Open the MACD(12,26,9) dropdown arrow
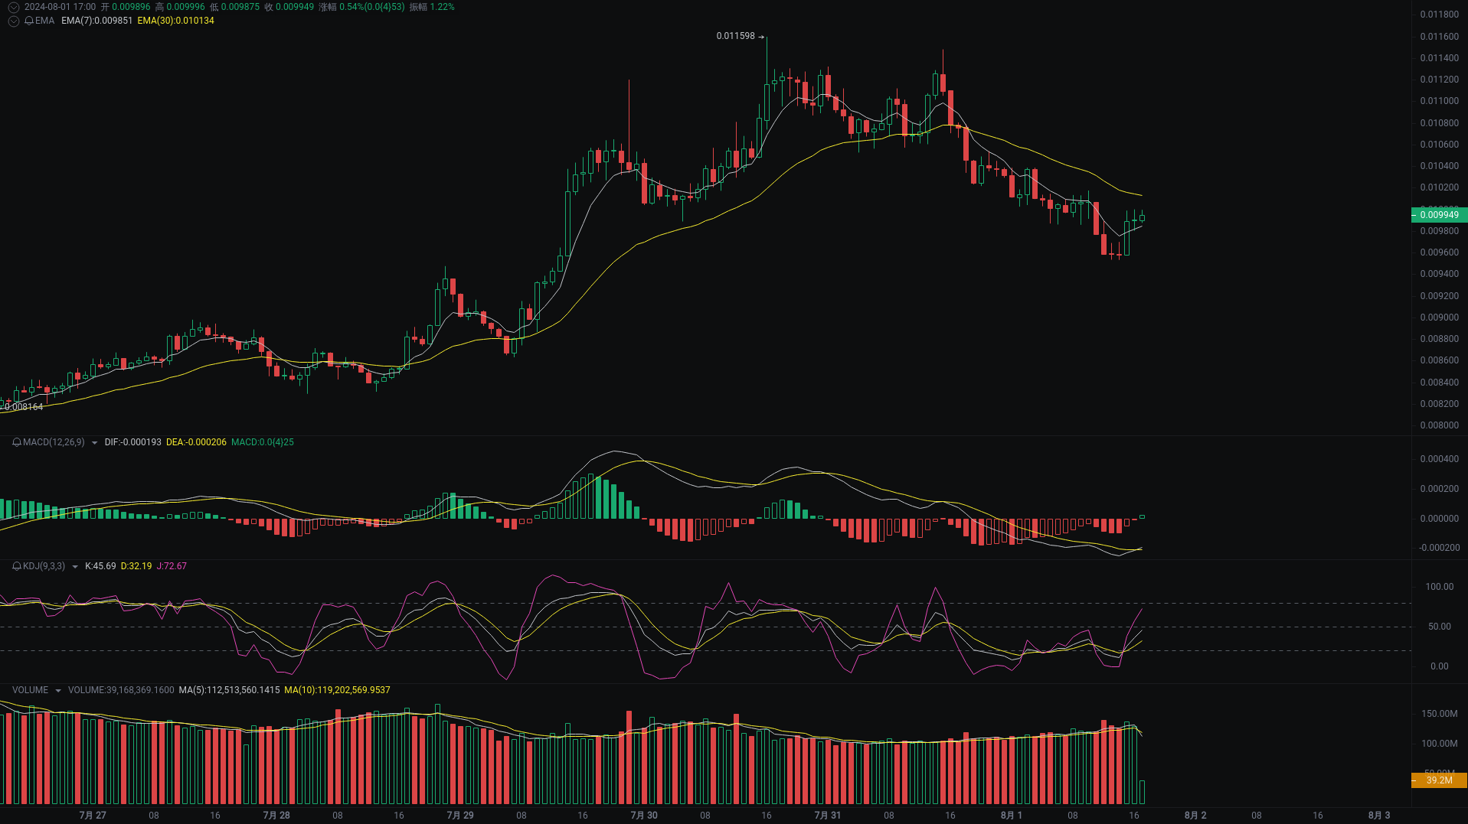The height and width of the screenshot is (824, 1468). (94, 442)
